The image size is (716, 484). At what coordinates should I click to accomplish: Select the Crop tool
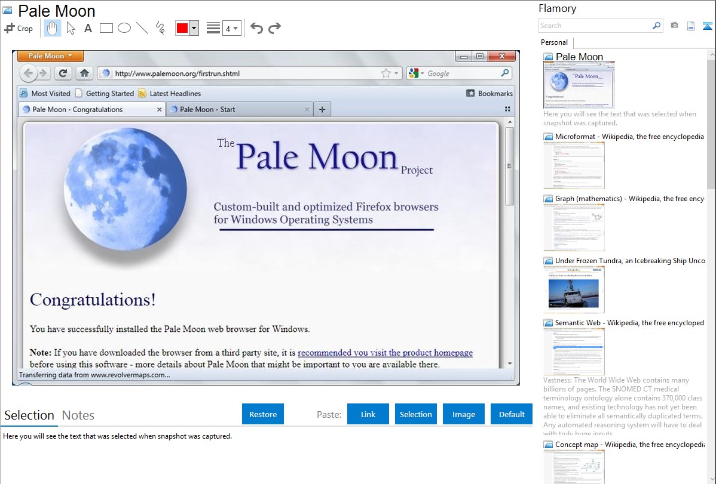pyautogui.click(x=19, y=28)
